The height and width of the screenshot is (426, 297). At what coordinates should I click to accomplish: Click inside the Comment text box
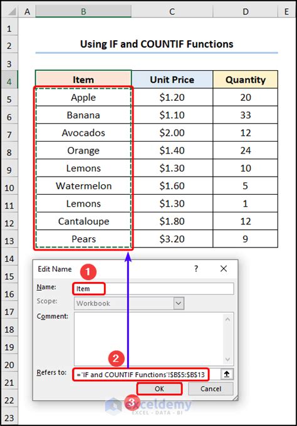(x=148, y=339)
